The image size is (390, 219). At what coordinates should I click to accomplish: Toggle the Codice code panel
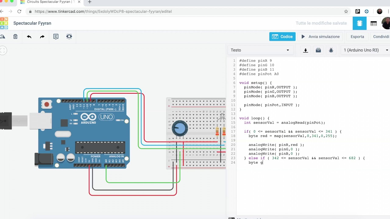[x=282, y=36]
